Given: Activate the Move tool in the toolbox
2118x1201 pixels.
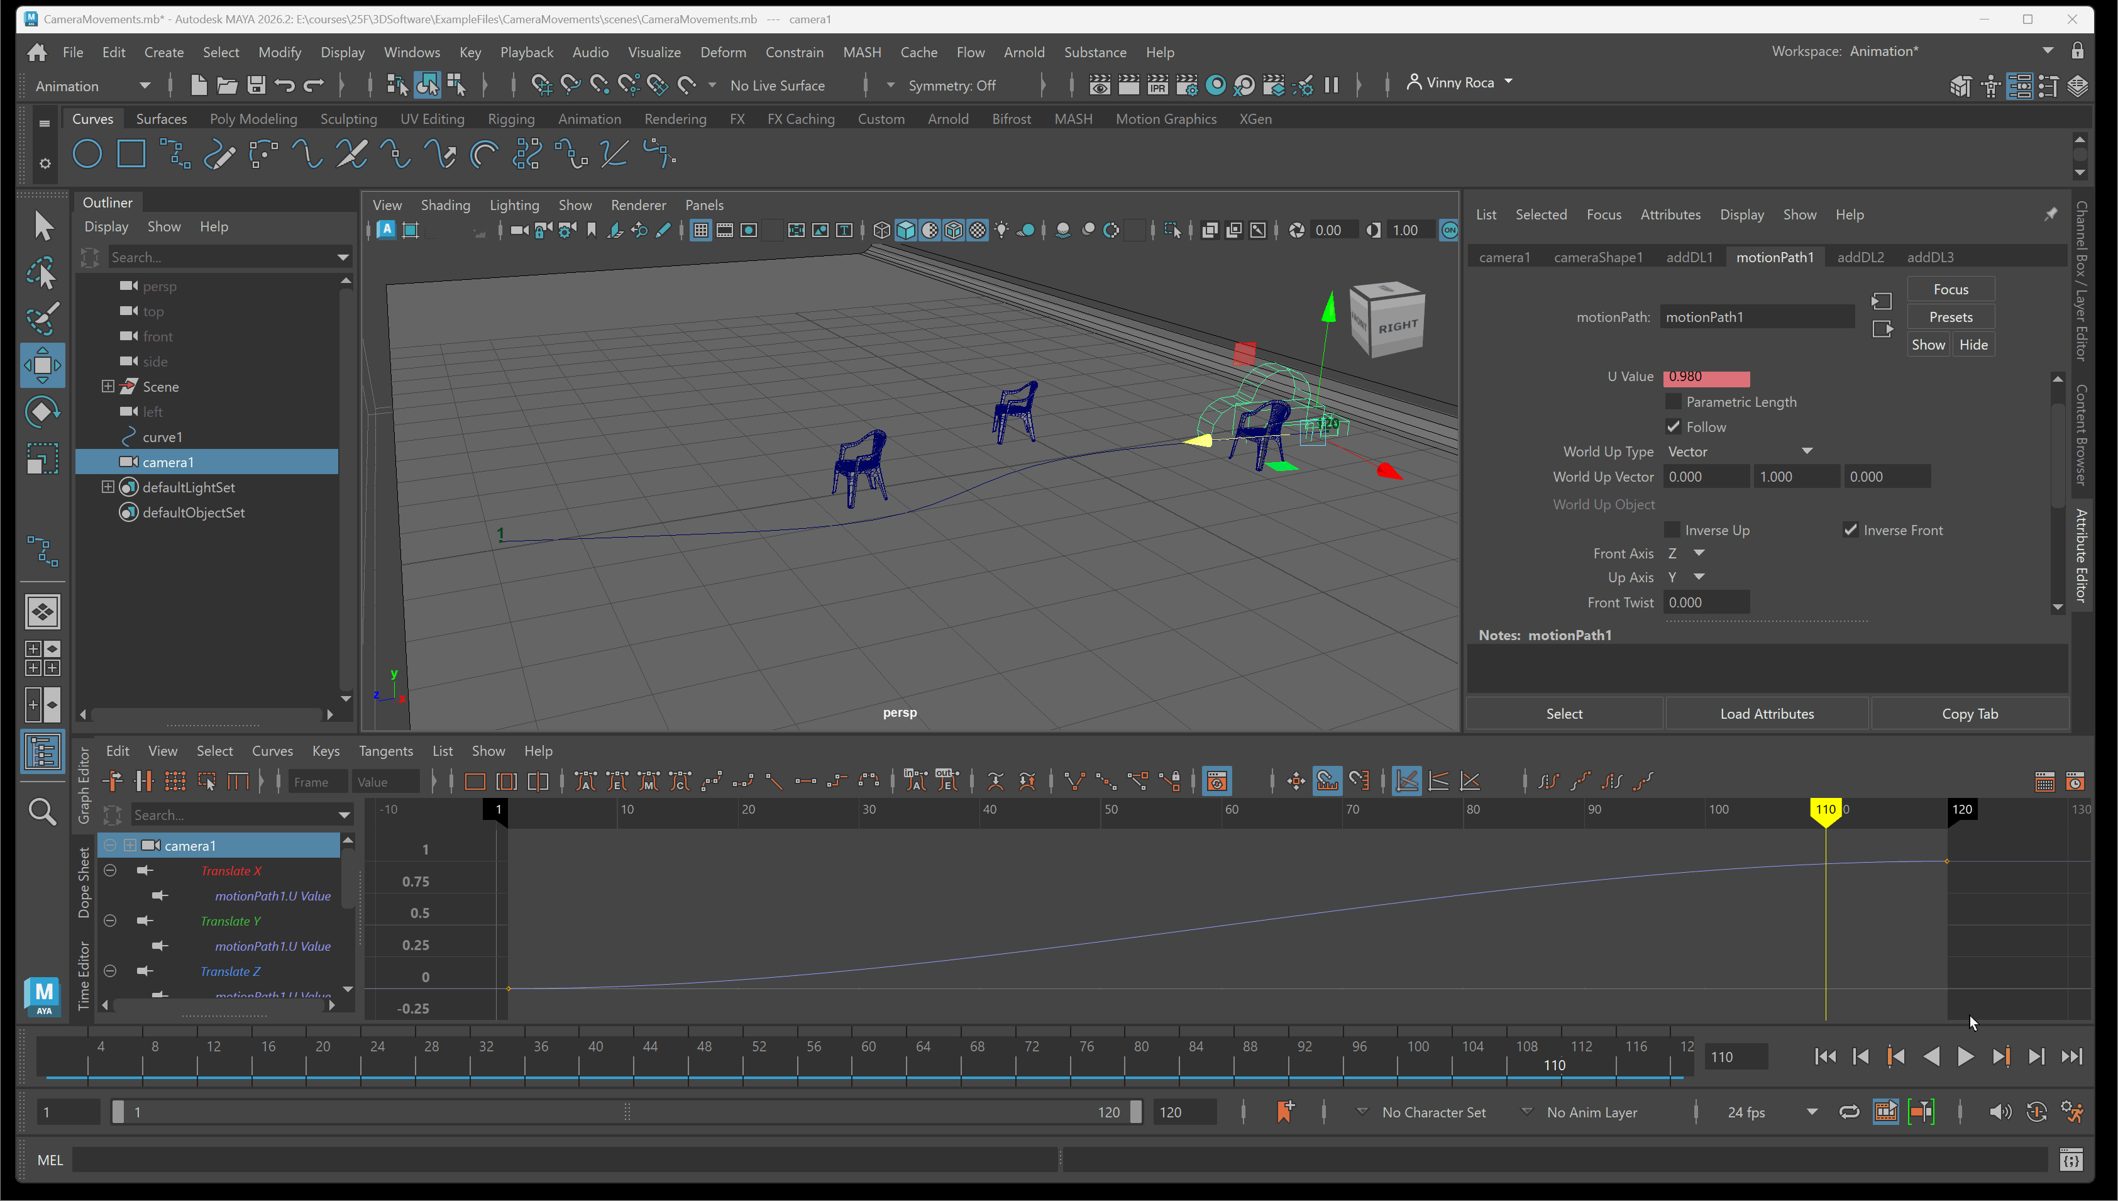Looking at the screenshot, I should point(42,365).
